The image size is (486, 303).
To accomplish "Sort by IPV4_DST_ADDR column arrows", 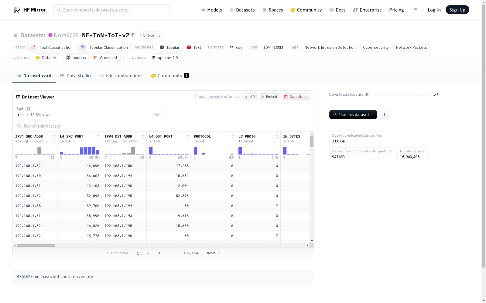I will [143, 136].
